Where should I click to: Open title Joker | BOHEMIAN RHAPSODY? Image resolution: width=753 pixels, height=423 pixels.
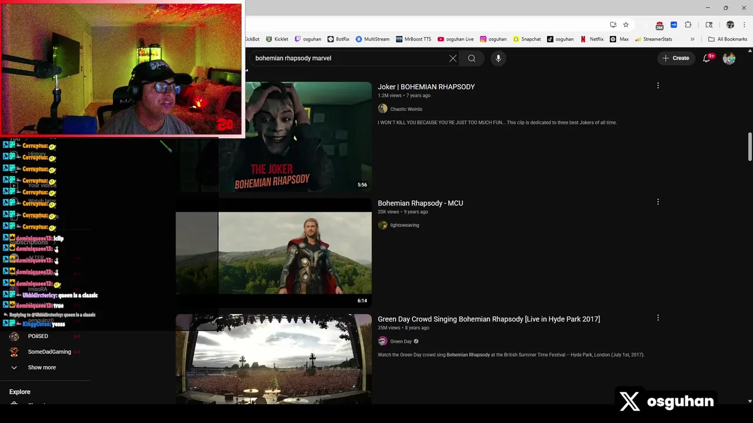click(426, 86)
